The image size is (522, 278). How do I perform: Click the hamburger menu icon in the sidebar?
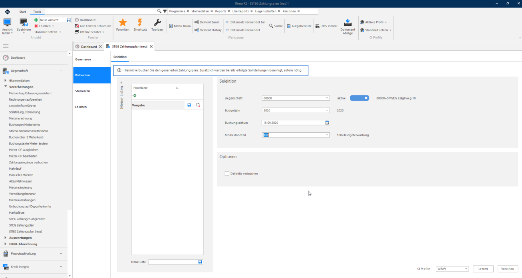(x=6, y=46)
